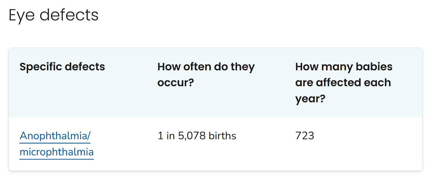
Task: Click the word "defects" in the page heading
Action: pyautogui.click(x=69, y=15)
